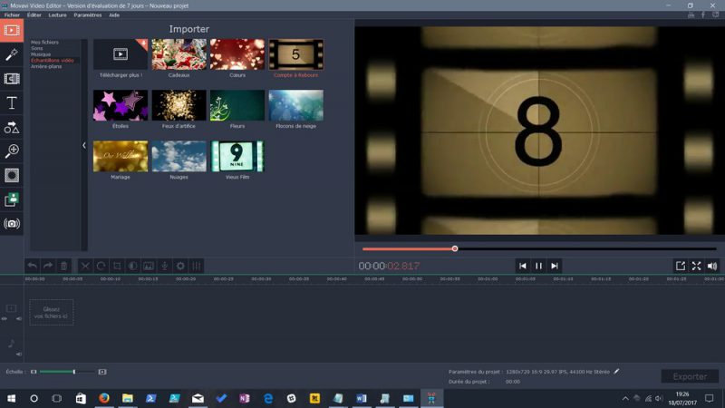Screen dimensions: 725x408
Task: Click the split clip scissors icon
Action: [x=85, y=266]
